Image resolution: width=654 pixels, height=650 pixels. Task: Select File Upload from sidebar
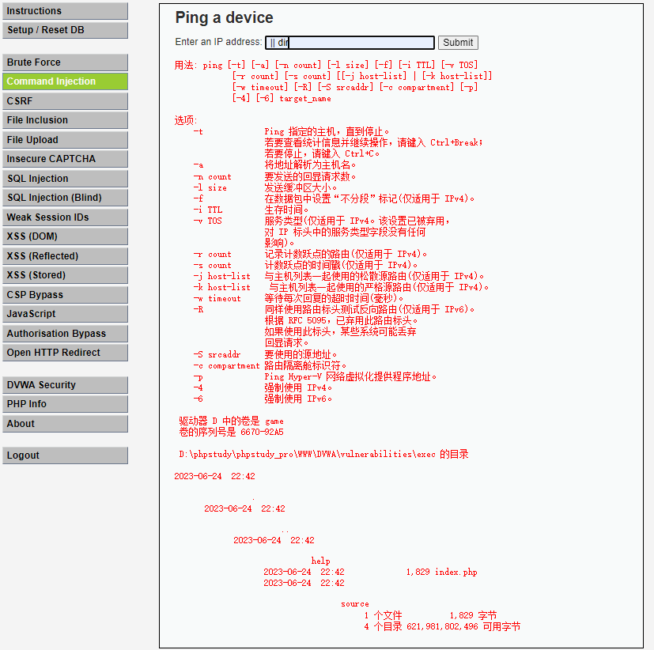coord(65,140)
